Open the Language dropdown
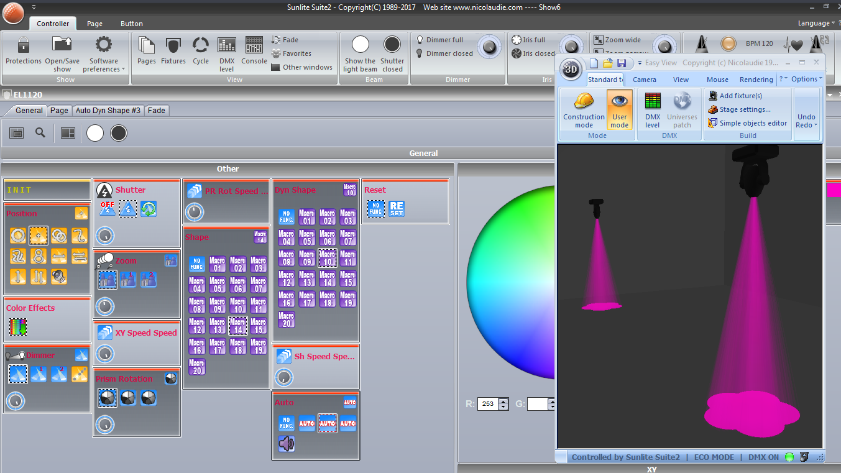Screen dimensions: 841x473 tap(816, 23)
